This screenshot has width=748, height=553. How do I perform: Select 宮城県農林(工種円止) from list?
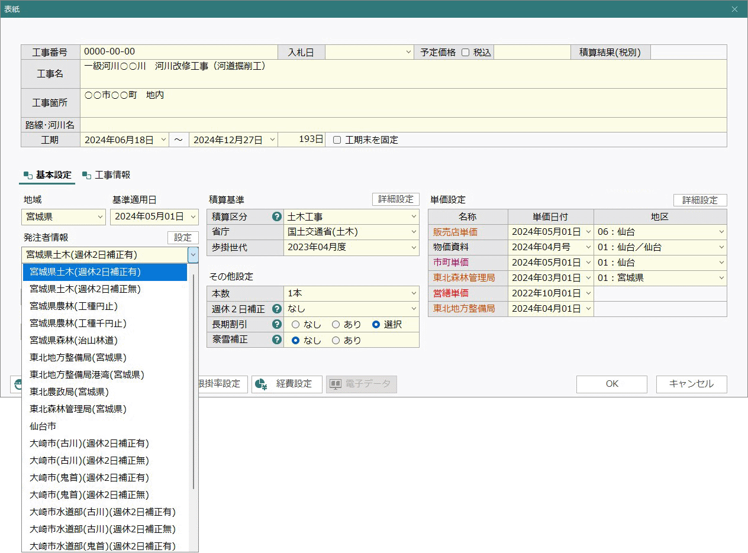tap(105, 306)
